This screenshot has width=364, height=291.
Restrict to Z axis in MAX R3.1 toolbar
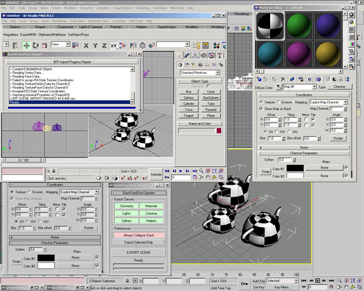coord(104,45)
